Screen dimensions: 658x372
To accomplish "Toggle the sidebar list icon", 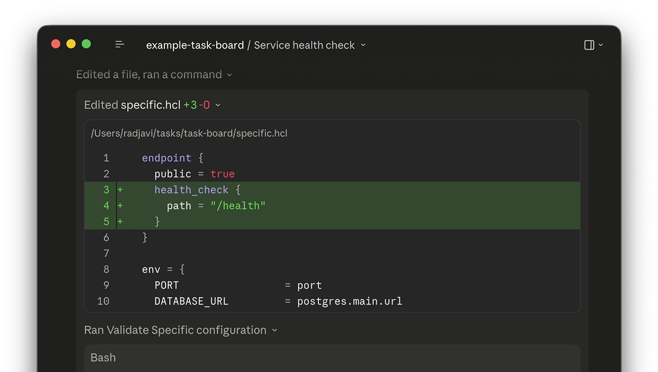I will point(119,44).
